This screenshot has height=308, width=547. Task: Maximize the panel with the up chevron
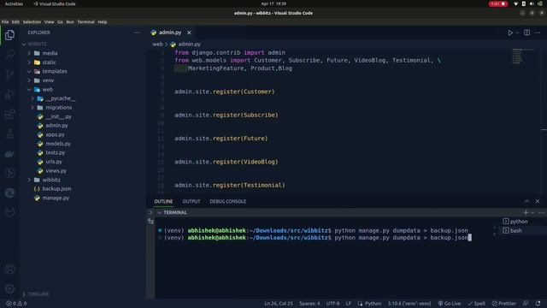coord(526,201)
